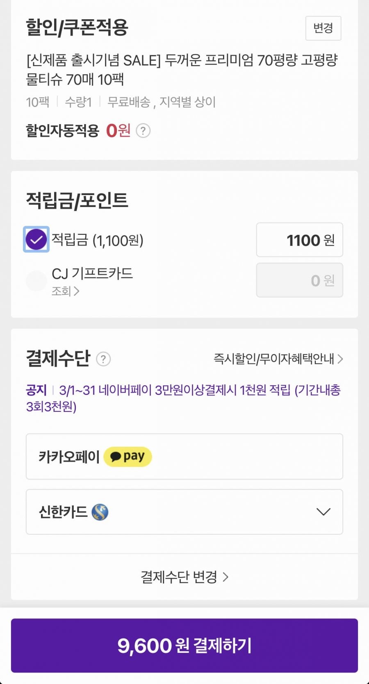Tap 결제수단 변경 to change payment method
Screen dimensions: 369x684
pos(184,577)
